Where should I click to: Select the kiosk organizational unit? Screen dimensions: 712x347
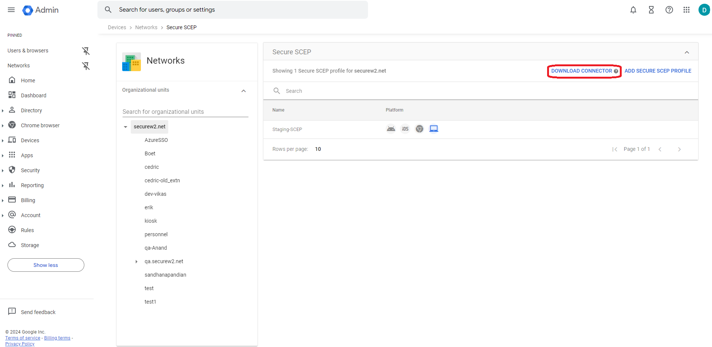click(151, 221)
